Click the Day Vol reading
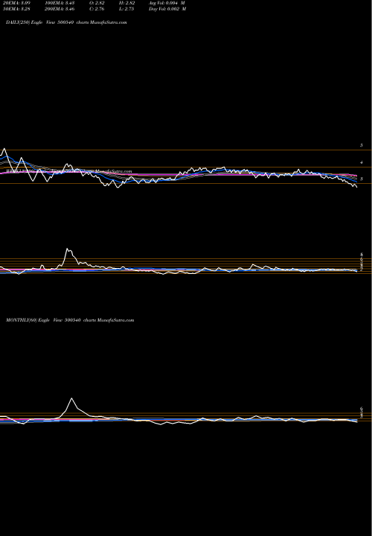The width and height of the screenshot is (372, 536). [167, 9]
